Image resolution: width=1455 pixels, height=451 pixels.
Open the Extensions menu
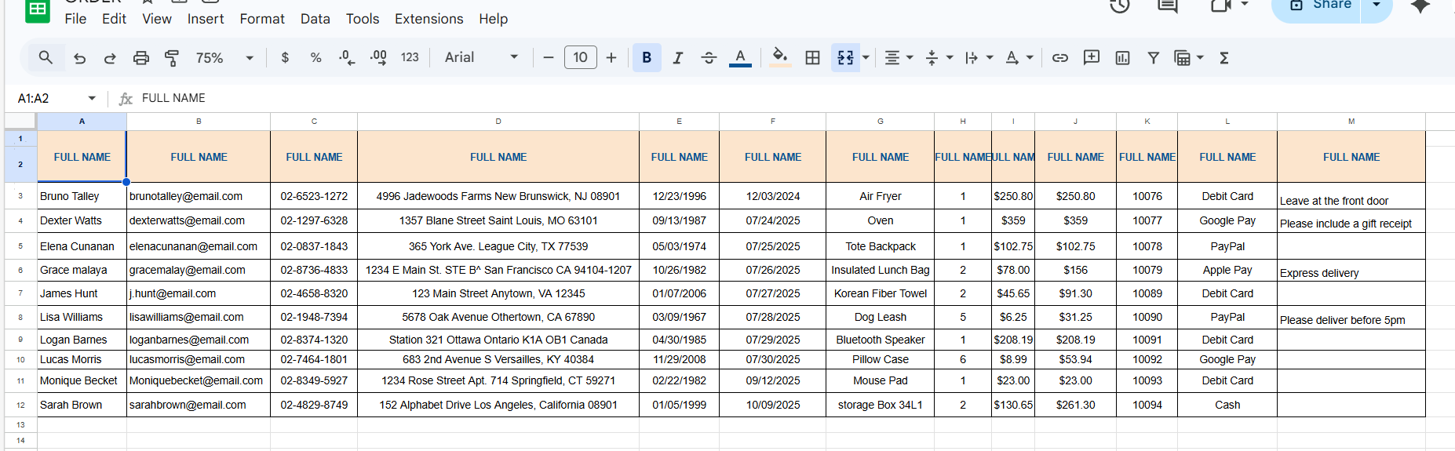click(x=429, y=19)
